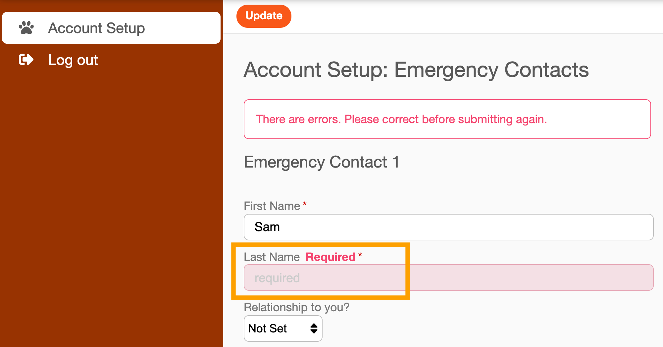
Task: Click the paw icon beside Account Setup
Action: click(x=26, y=28)
